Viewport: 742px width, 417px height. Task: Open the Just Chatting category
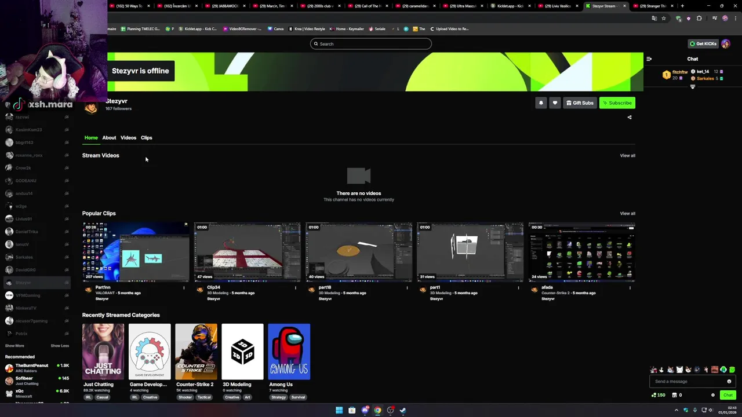tap(103, 352)
